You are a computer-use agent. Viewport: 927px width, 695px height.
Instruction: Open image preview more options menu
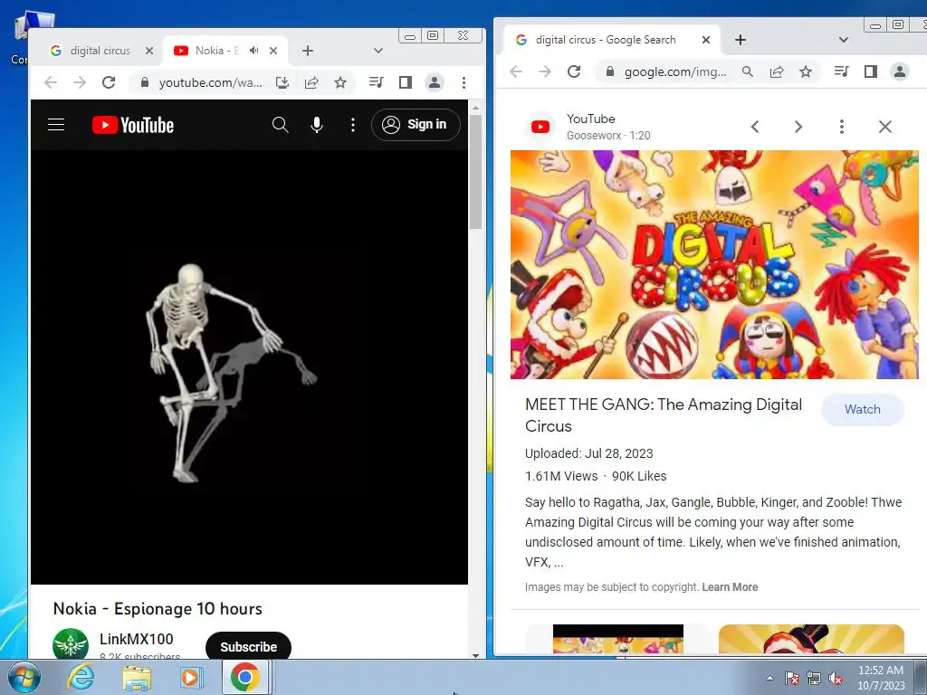[x=842, y=127]
